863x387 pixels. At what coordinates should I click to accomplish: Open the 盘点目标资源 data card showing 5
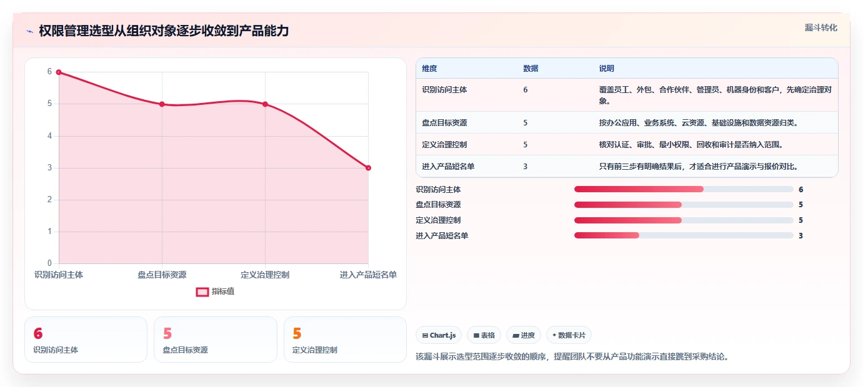tap(216, 340)
